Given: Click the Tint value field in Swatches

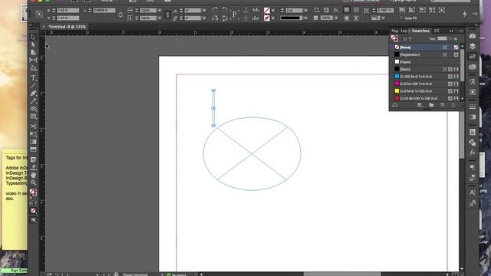Looking at the screenshot, I should point(442,38).
